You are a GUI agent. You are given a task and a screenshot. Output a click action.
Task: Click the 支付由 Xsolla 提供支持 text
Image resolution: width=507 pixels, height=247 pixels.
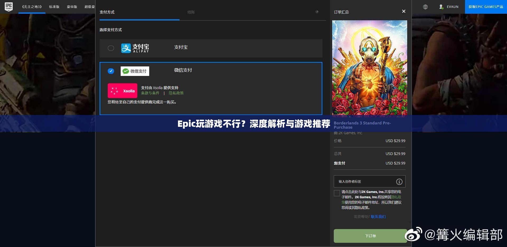point(159,88)
